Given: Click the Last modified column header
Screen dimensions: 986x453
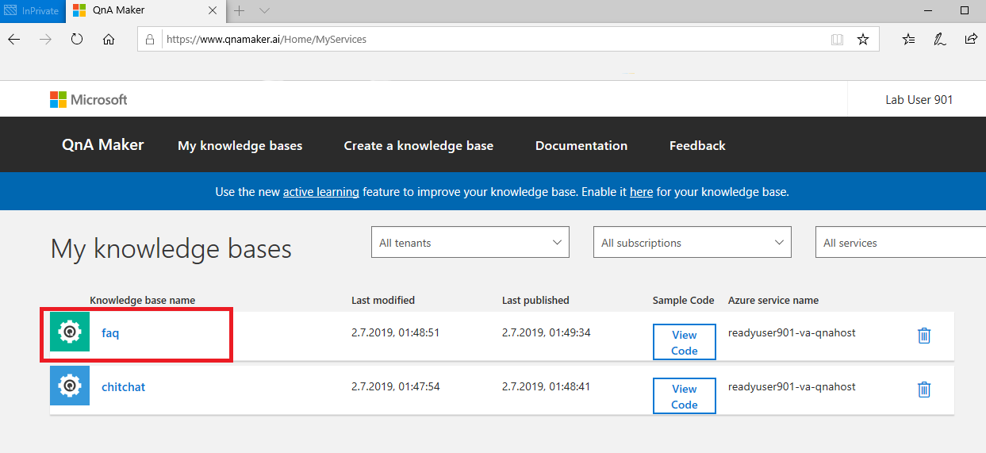Looking at the screenshot, I should coord(383,300).
